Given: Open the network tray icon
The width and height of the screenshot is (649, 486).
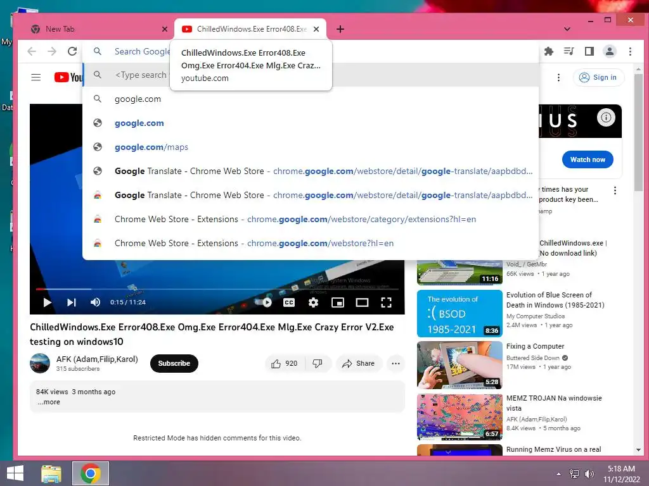Looking at the screenshot, I should pyautogui.click(x=574, y=474).
